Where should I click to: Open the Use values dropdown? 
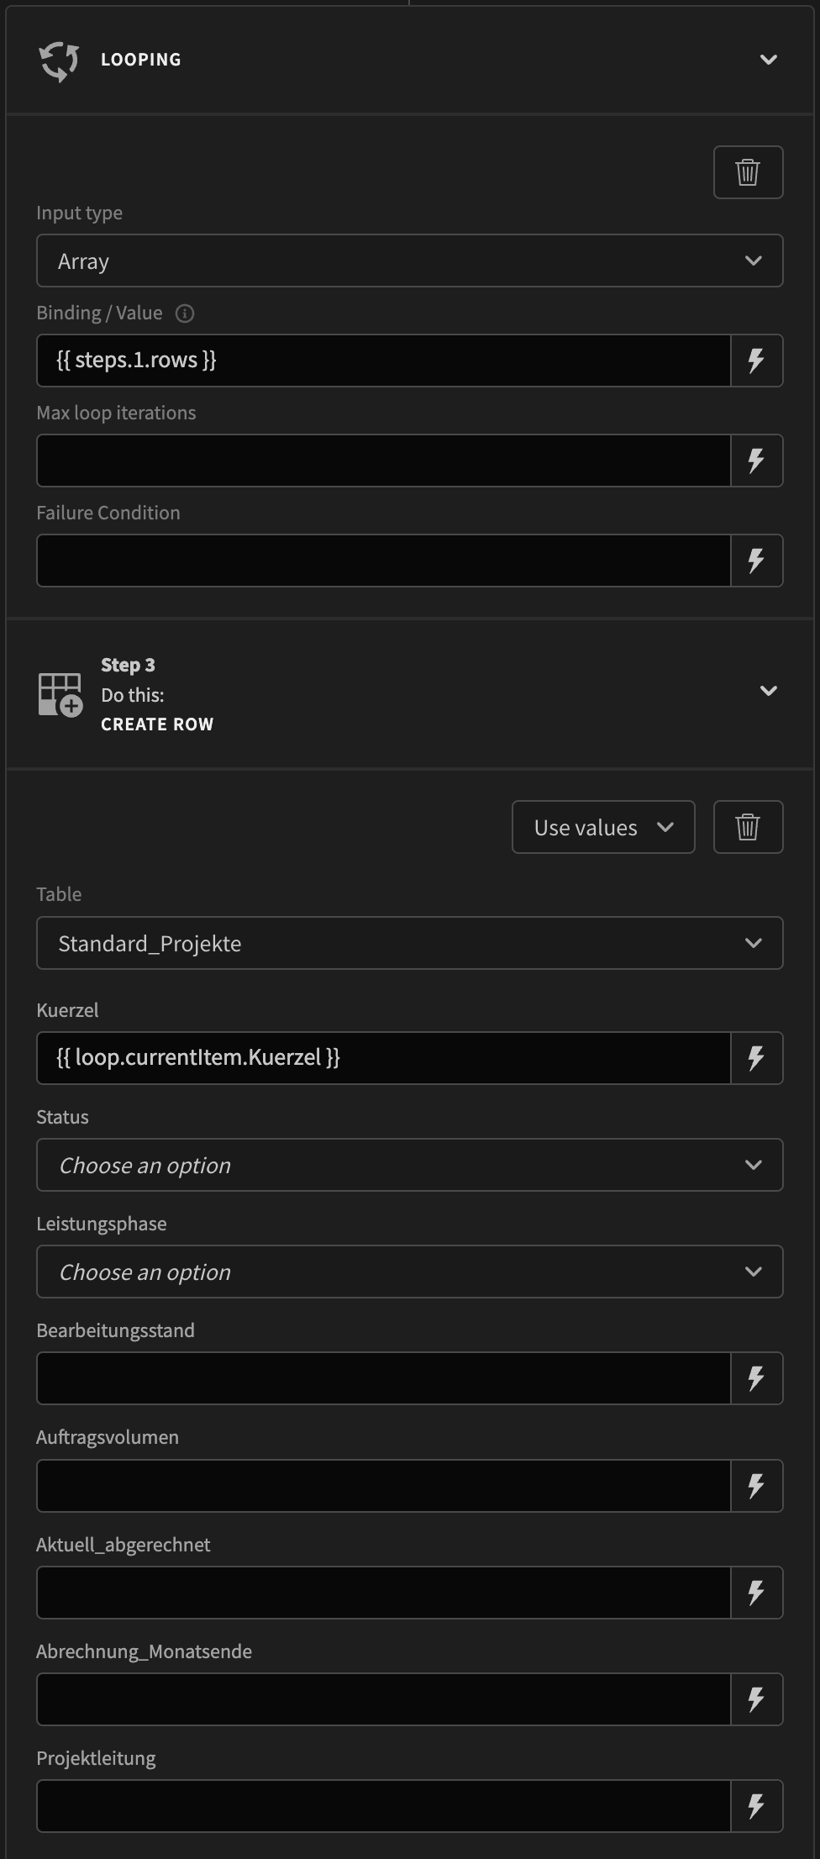pyautogui.click(x=602, y=827)
